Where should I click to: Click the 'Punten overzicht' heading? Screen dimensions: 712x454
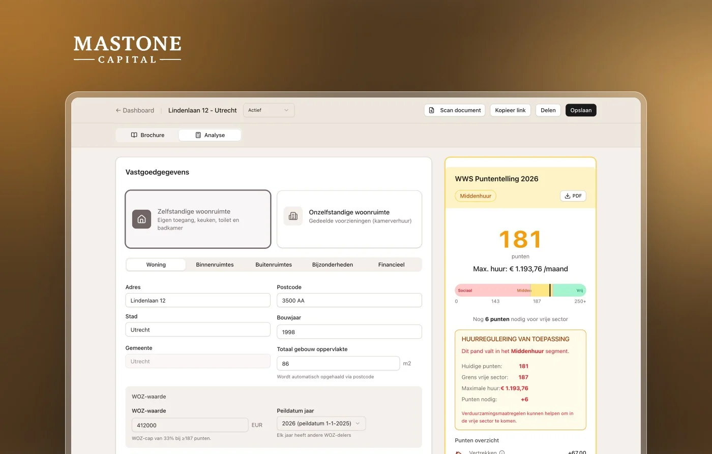pyautogui.click(x=477, y=440)
